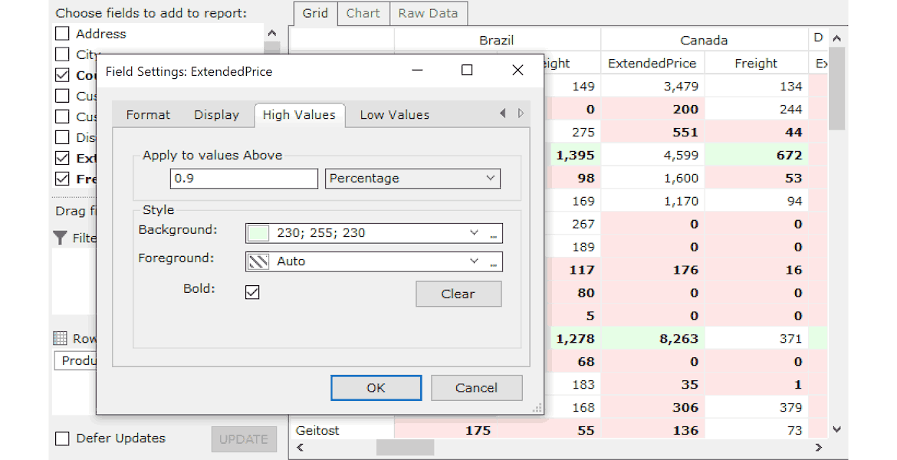897x460 pixels.
Task: Check the Address field checkbox
Action: tap(63, 34)
